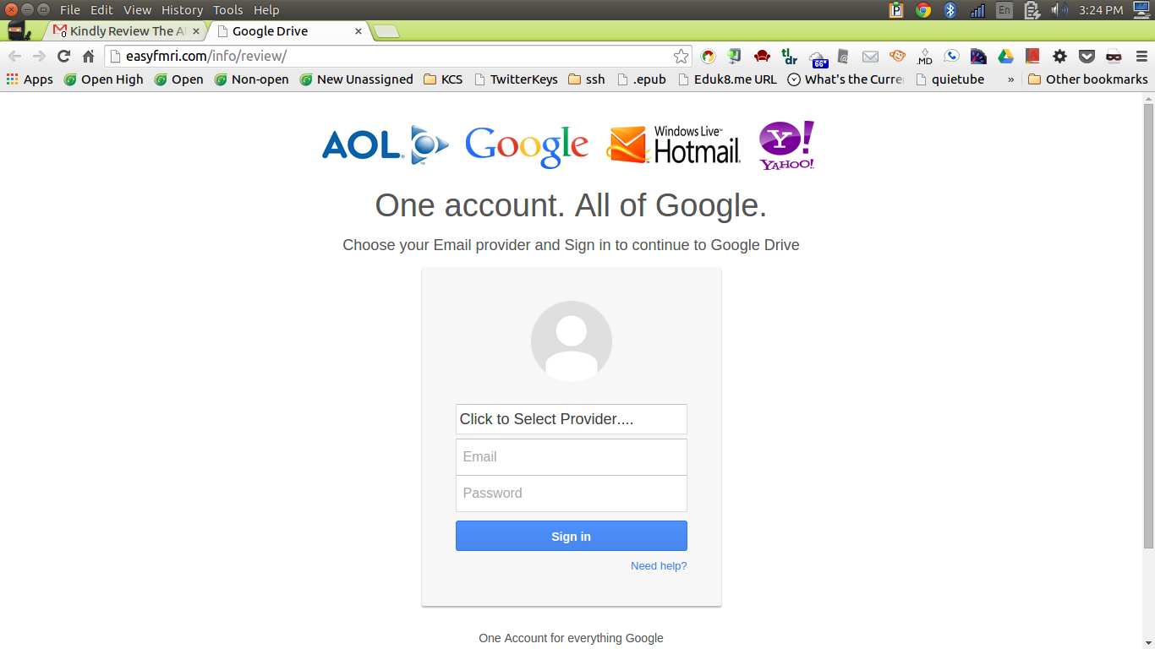Show hidden bookmarks with the » chevron
Screen dimensions: 1155x649
pos(1010,79)
